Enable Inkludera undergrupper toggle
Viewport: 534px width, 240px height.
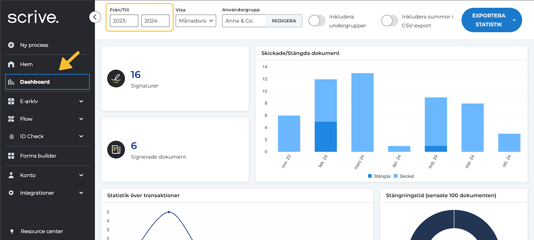point(317,21)
